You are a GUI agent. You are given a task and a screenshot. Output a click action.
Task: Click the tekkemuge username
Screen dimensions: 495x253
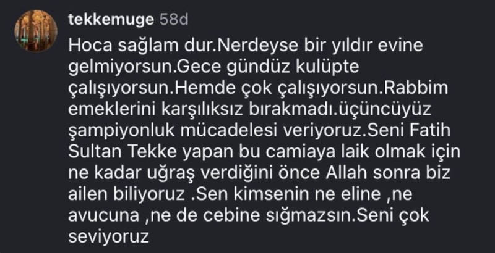click(x=110, y=19)
